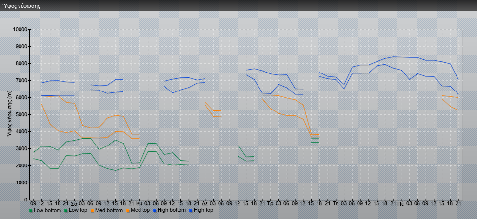
Task: Click the 'Τε' day label on x-axis
Action: [336, 203]
